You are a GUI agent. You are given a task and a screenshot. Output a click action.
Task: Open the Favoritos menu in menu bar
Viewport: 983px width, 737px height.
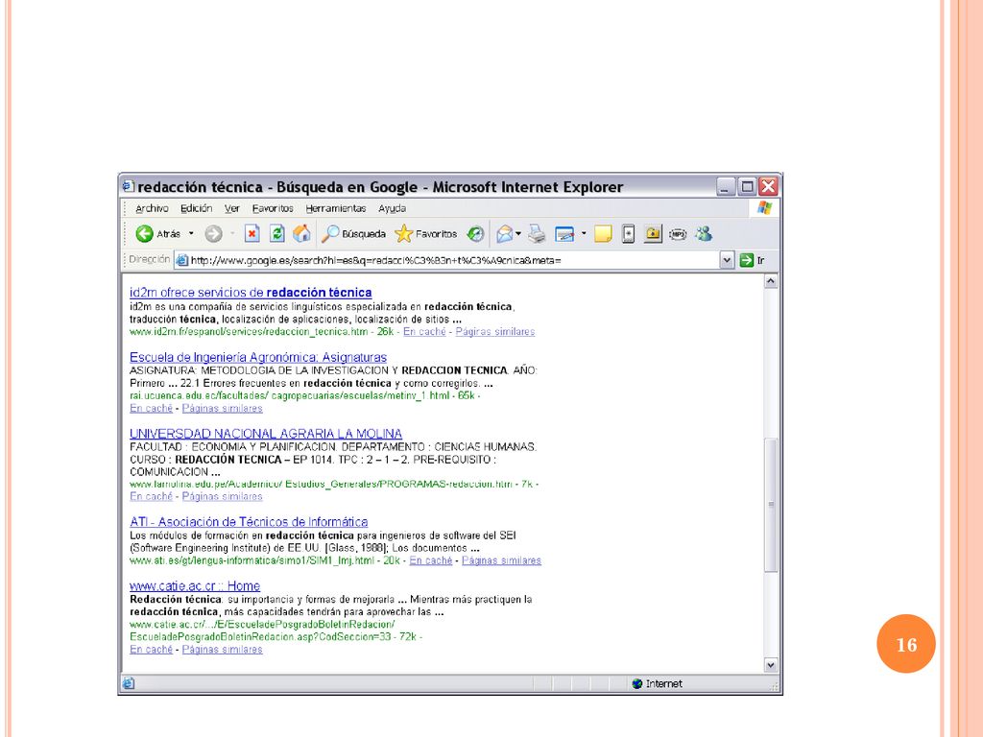point(273,208)
